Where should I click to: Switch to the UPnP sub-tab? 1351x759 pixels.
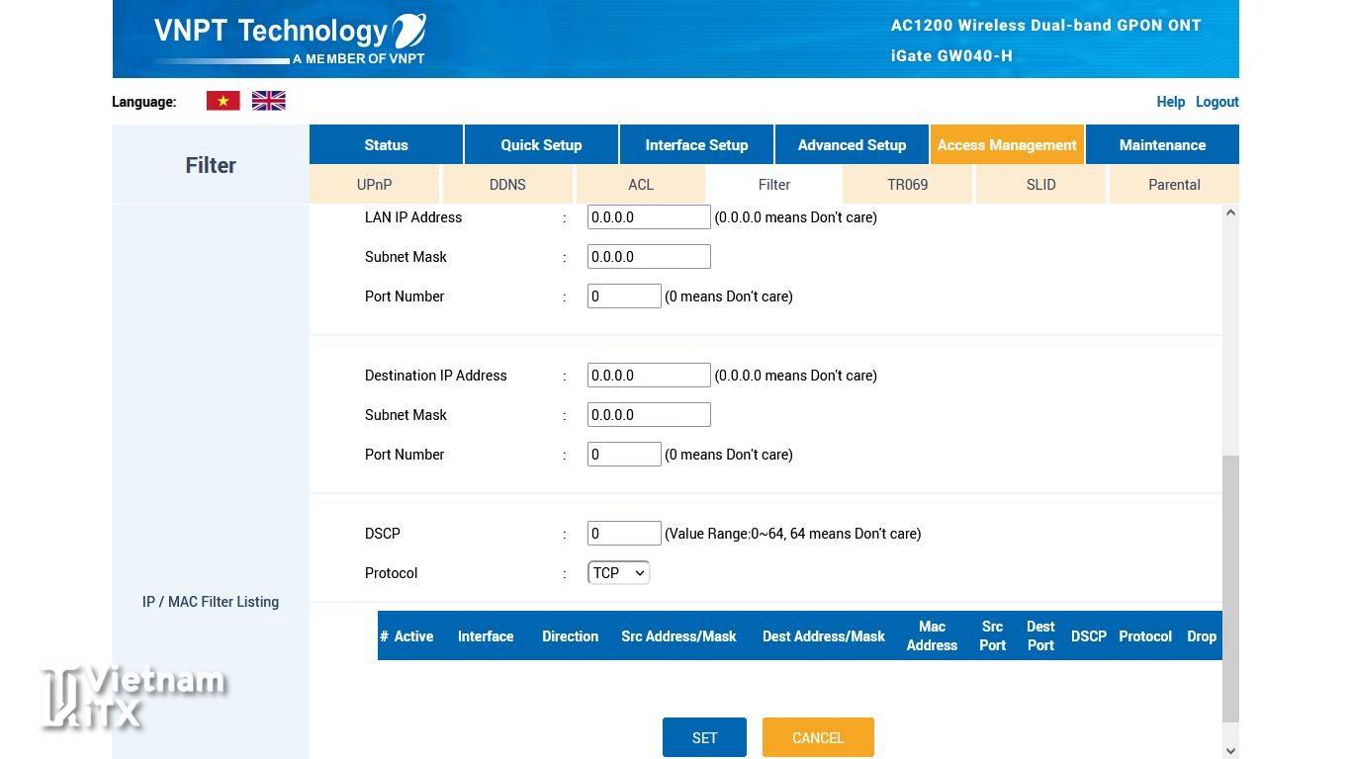tap(374, 185)
